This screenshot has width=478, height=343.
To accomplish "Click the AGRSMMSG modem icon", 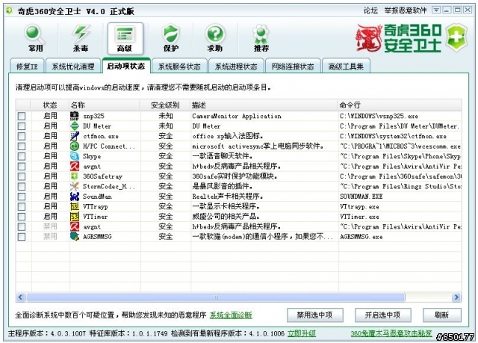I will point(75,237).
